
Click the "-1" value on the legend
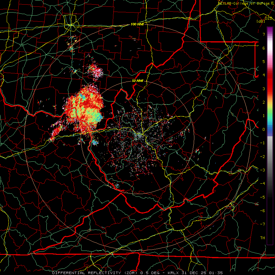[262, 143]
